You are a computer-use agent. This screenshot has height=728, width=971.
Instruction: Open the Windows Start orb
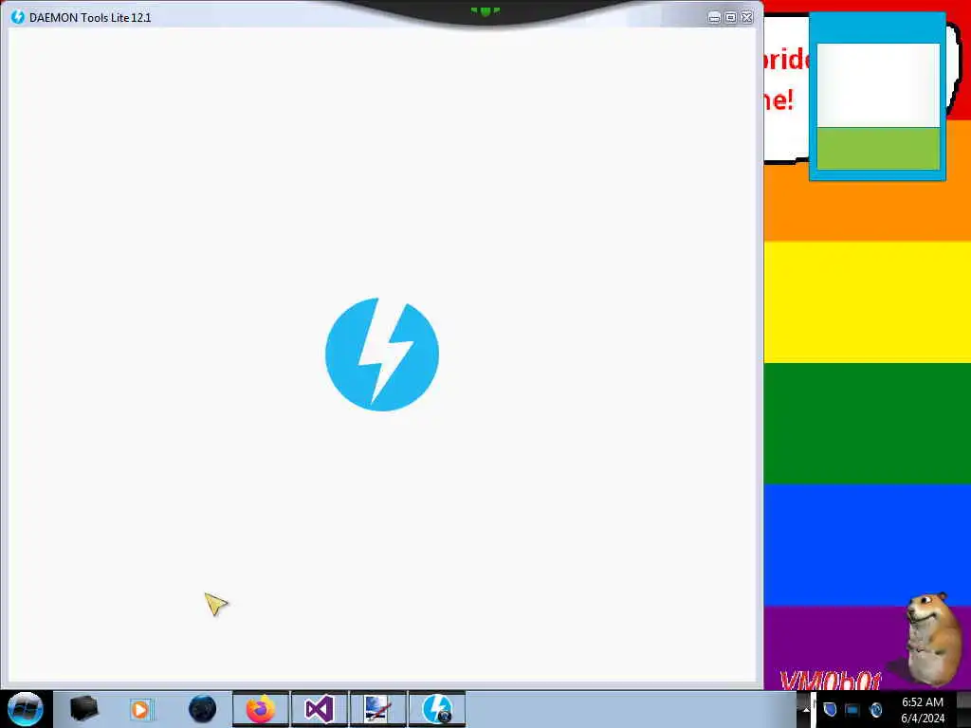25,709
